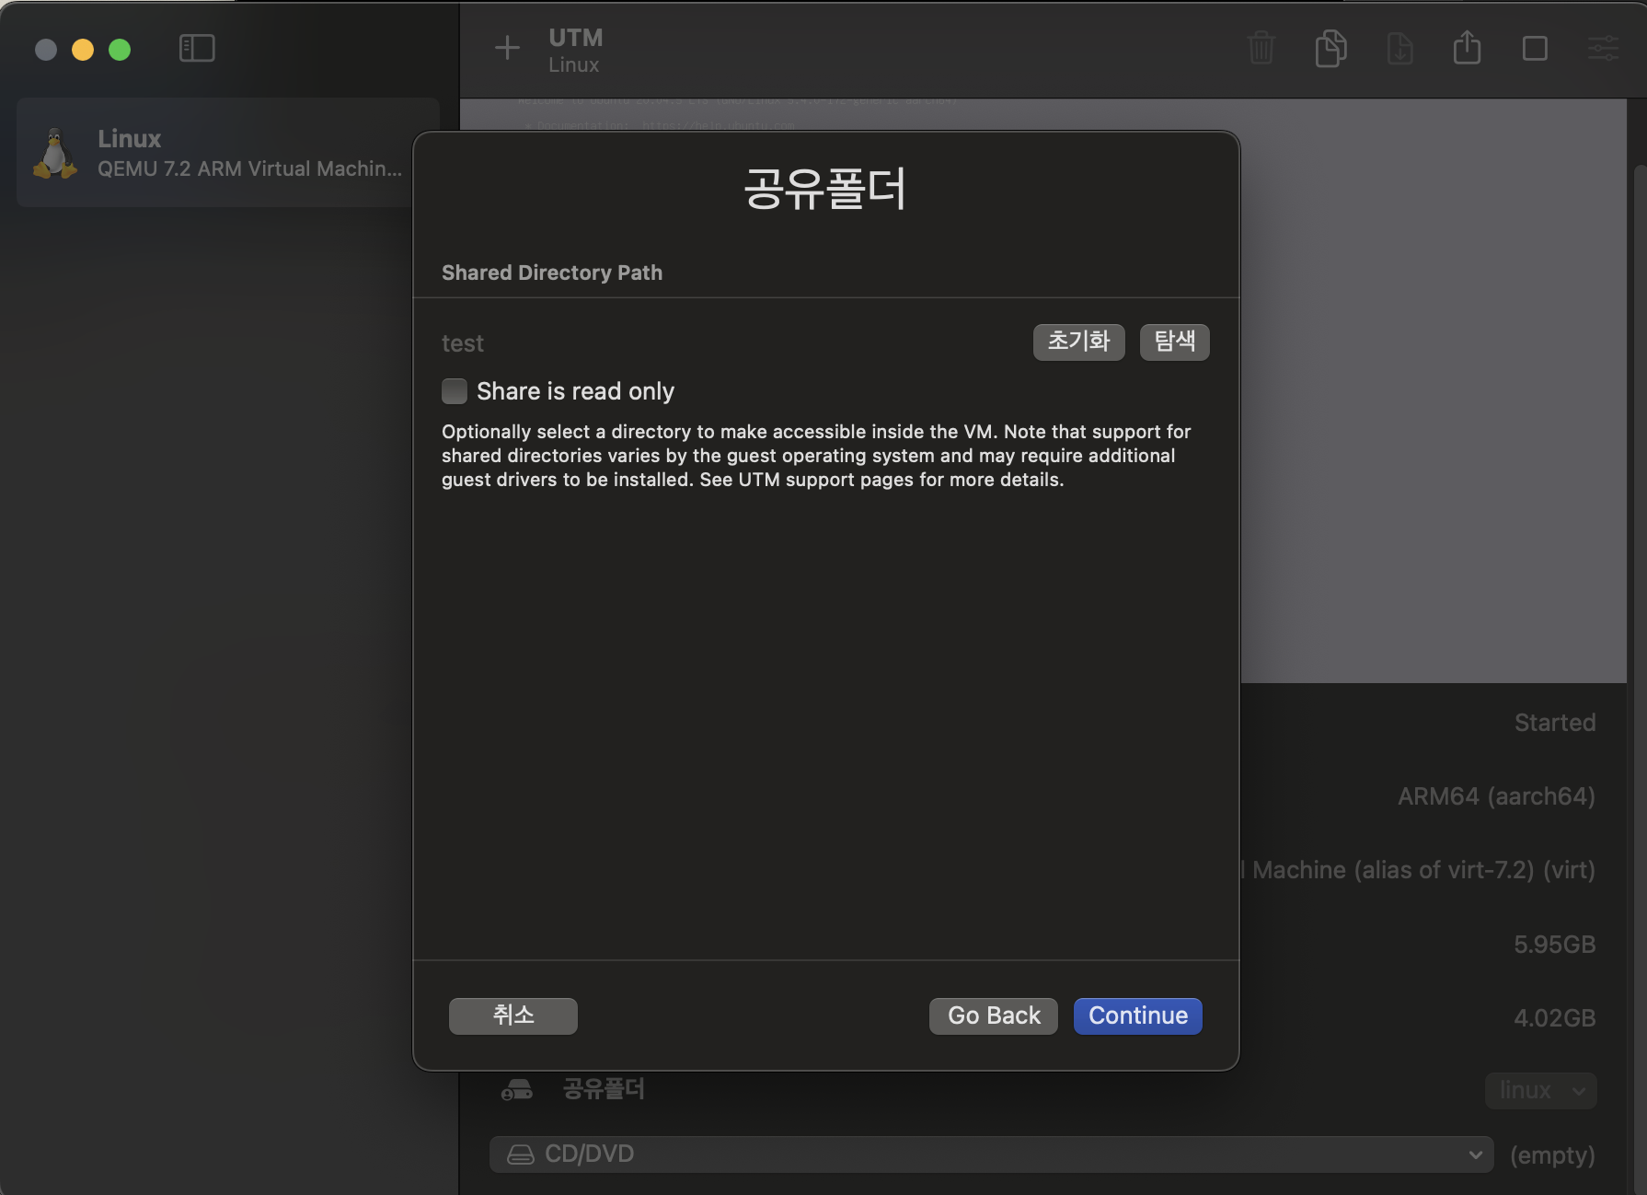Click the green maximize window button
Image resolution: width=1647 pixels, height=1195 pixels.
(120, 50)
